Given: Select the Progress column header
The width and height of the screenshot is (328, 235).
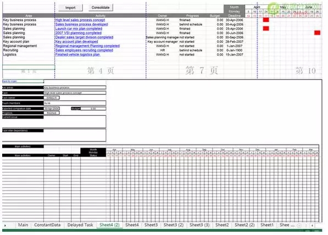Looking at the screenshot, I should coord(192,16).
